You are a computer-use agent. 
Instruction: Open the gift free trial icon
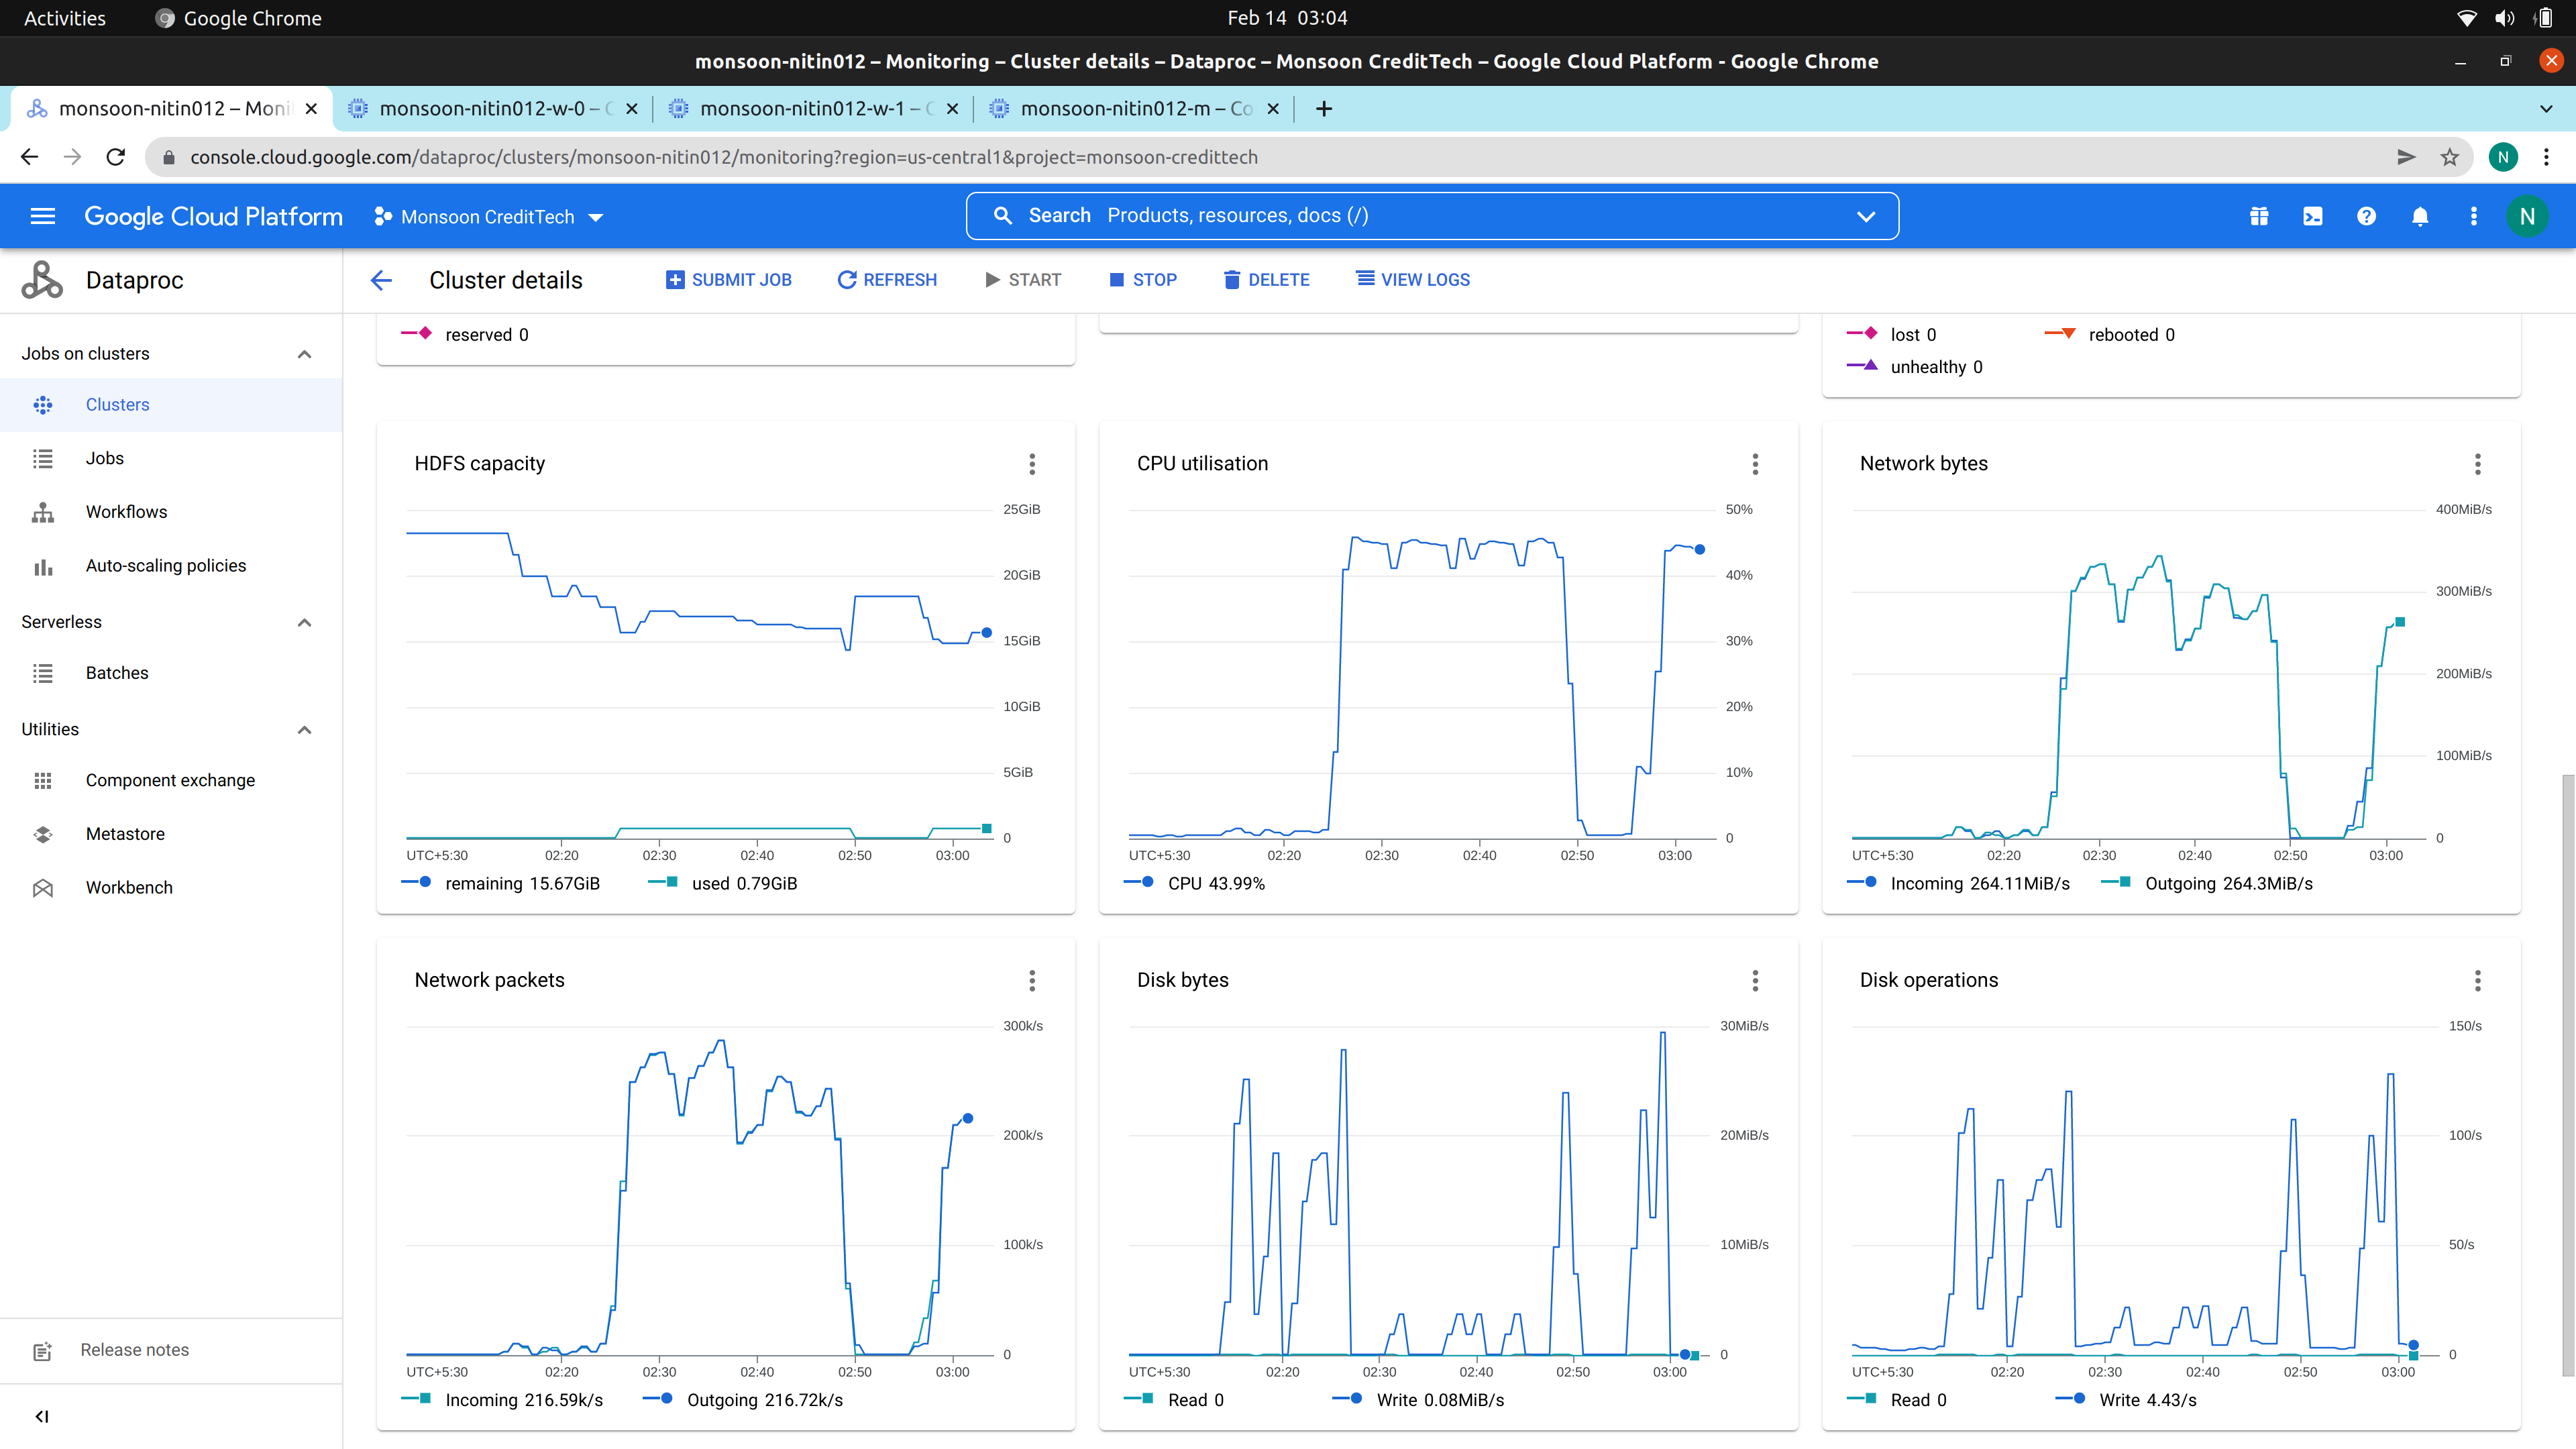point(2259,216)
